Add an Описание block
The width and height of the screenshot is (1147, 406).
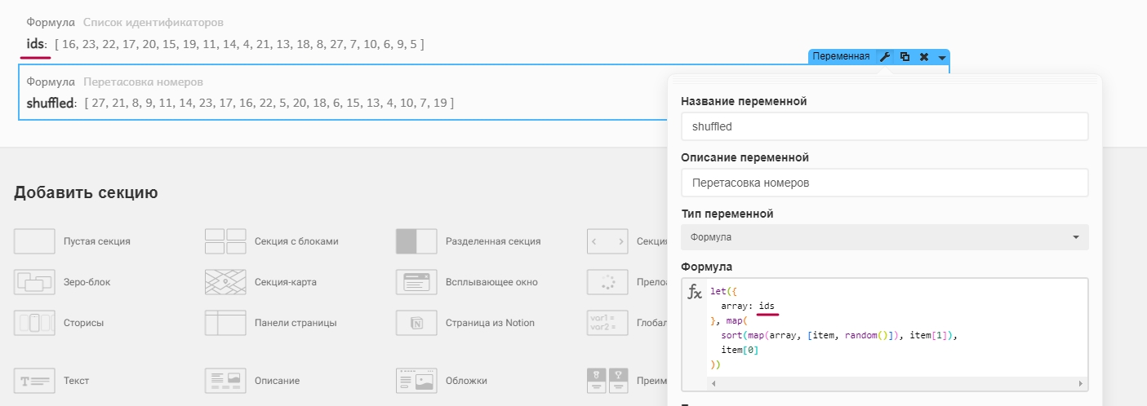(251, 381)
